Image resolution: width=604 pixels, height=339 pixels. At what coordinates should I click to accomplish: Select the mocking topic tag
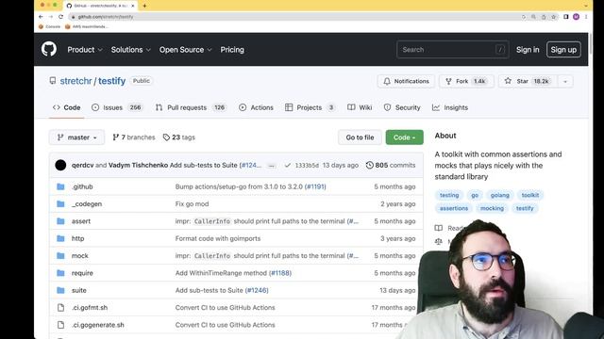click(x=492, y=208)
